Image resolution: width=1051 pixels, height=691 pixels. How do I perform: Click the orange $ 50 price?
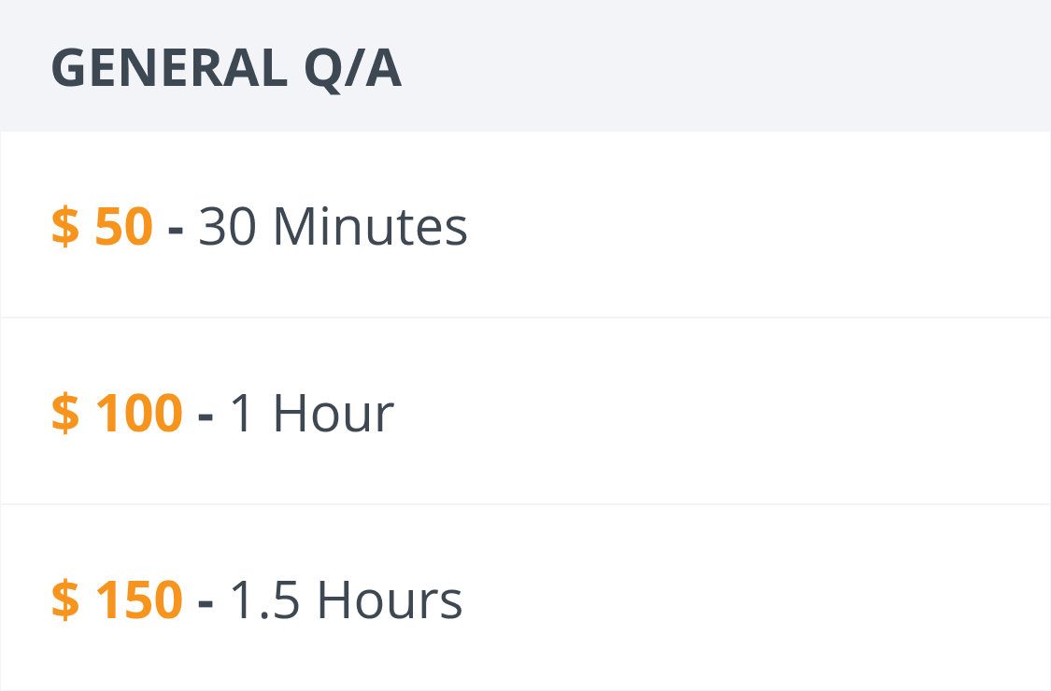(102, 227)
